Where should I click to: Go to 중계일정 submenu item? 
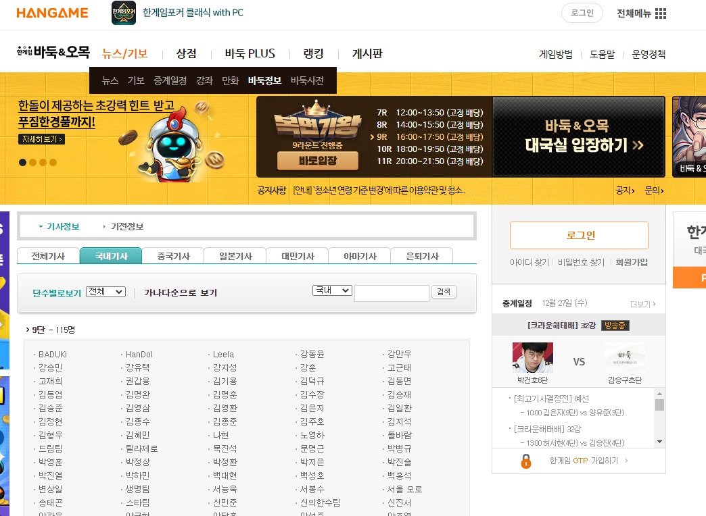click(170, 80)
